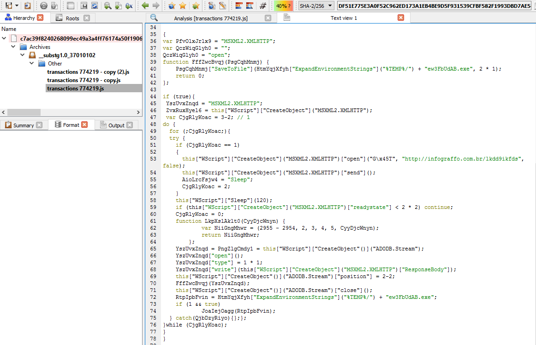Click the "ew3FbUdAB.exe" string on line 40
Screen dimensions: 536x345
[x=449, y=69]
